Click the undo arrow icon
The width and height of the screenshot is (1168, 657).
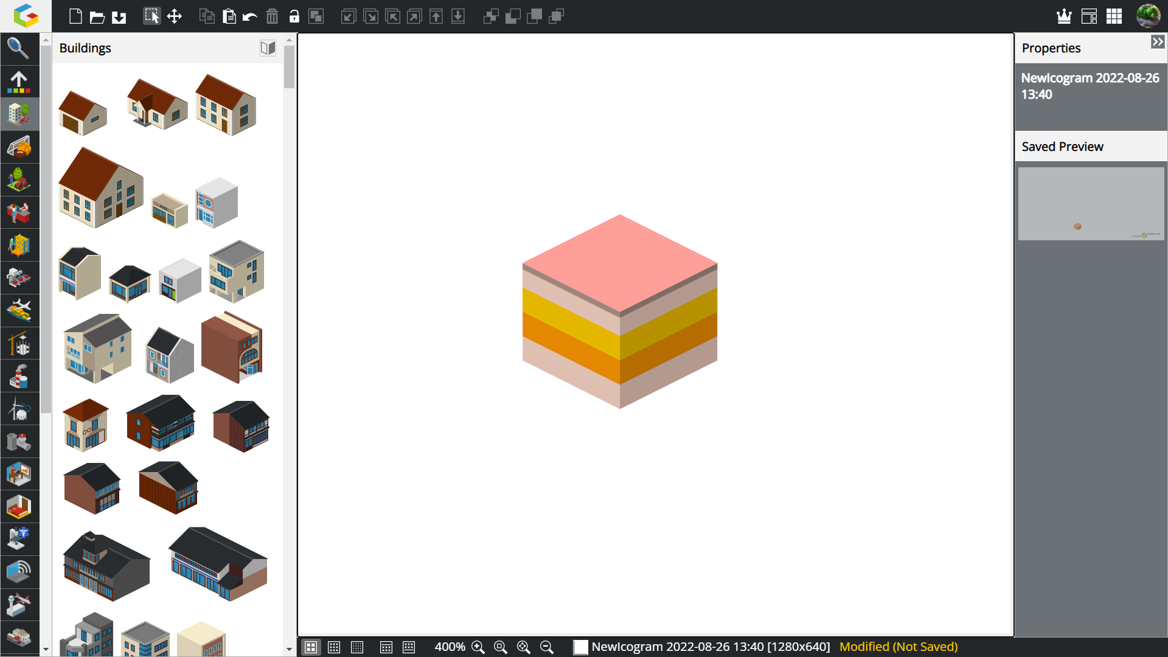click(250, 16)
